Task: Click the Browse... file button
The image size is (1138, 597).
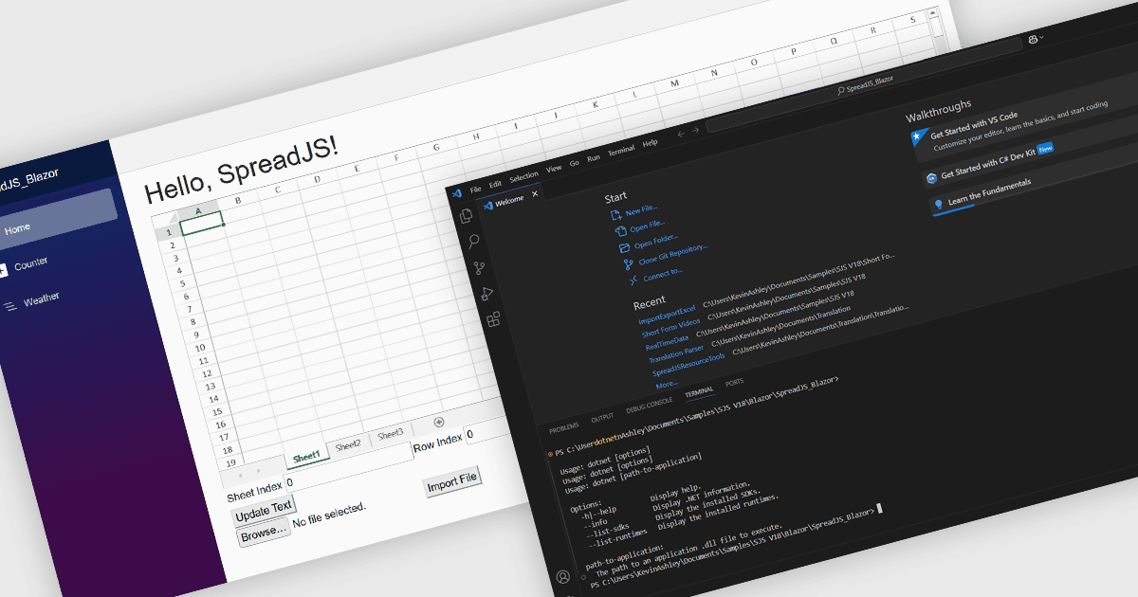Action: tap(263, 534)
